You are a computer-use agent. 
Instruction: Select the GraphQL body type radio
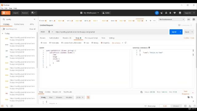[x=102, y=43]
